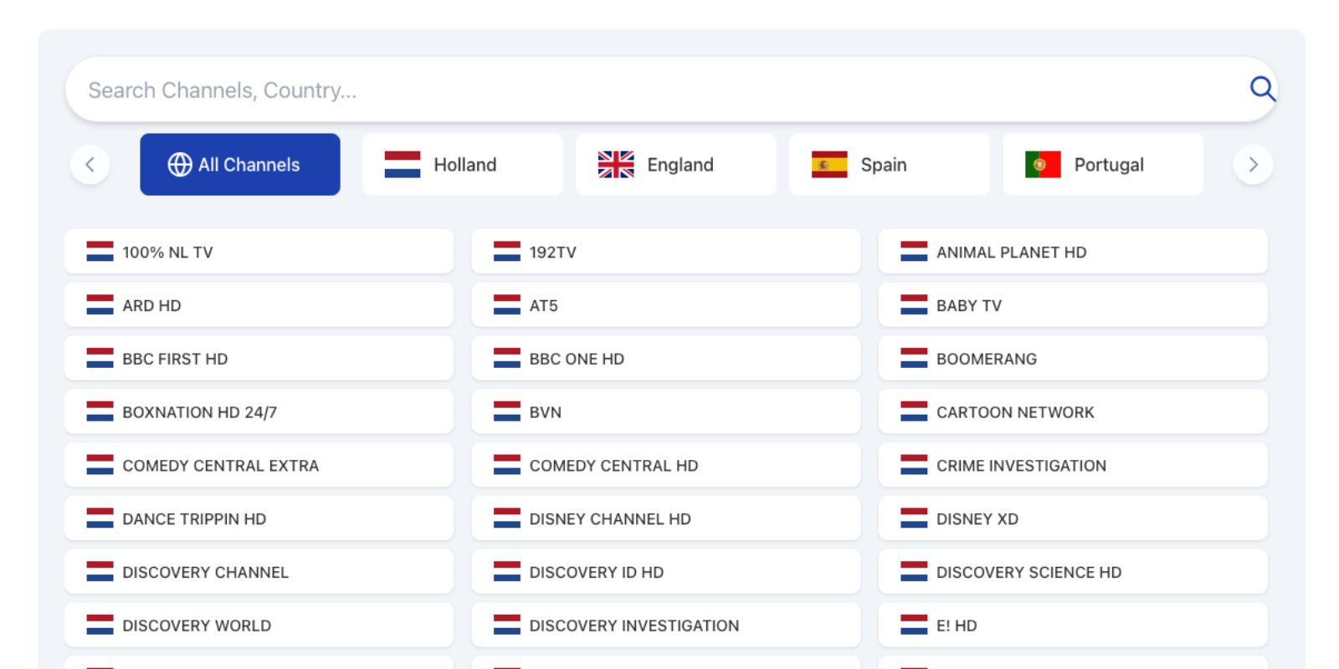Click the search magnifier icon
1339x669 pixels.
(1262, 89)
